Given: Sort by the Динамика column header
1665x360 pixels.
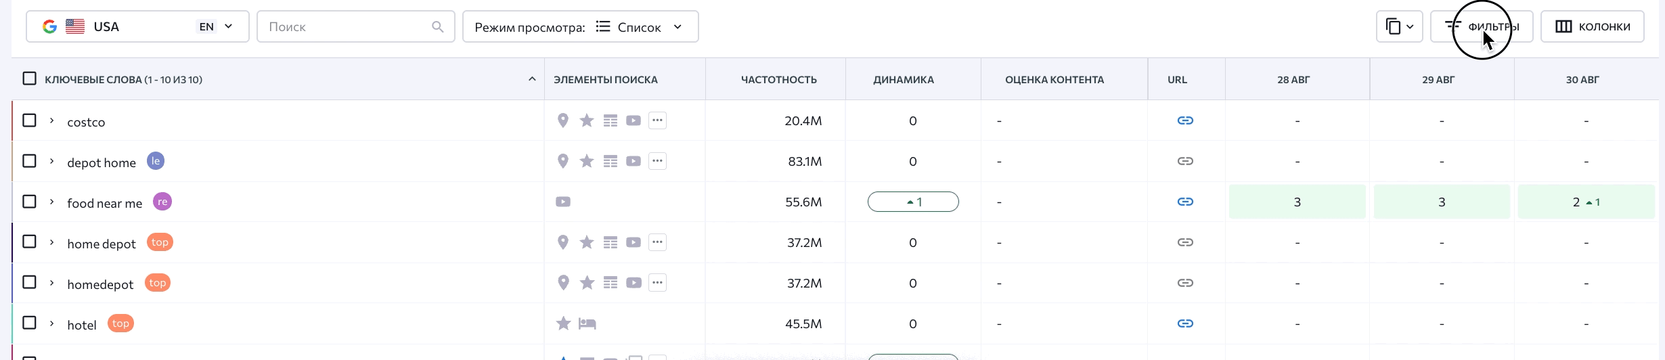Looking at the screenshot, I should [903, 79].
